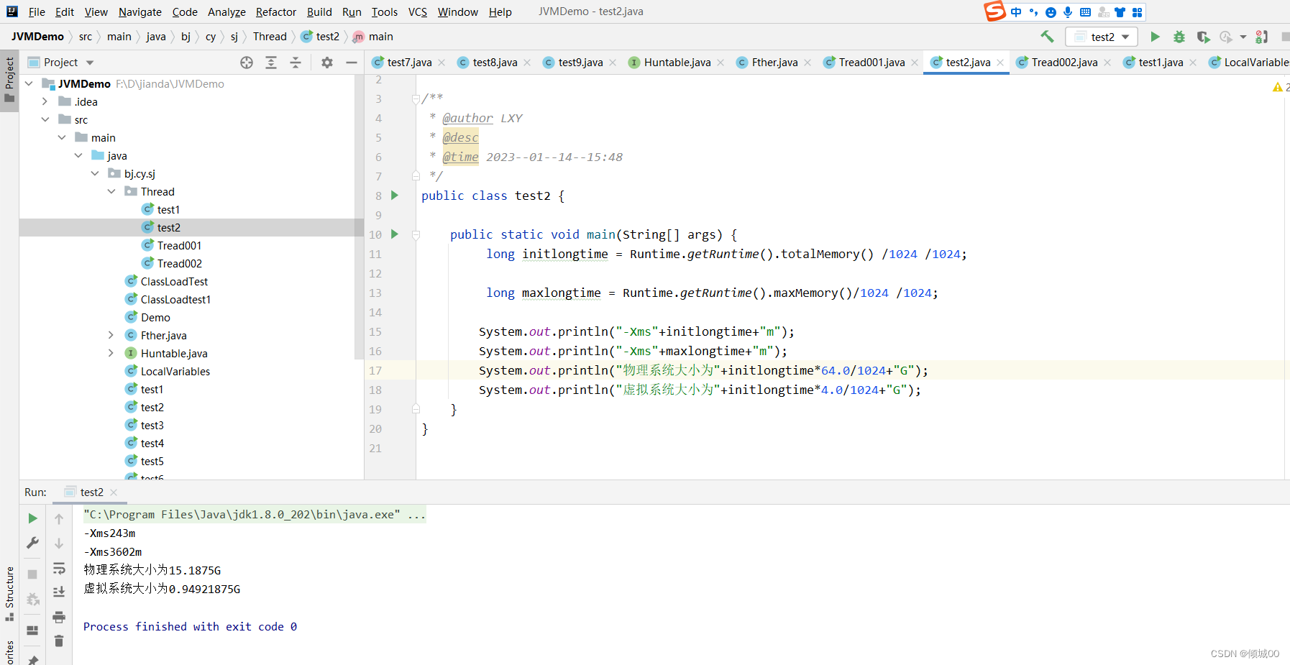Open Project panel settings gear
This screenshot has height=665, width=1290.
[x=327, y=63]
